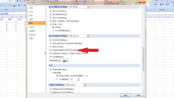This screenshot has height=98, width=174.
Task: Open the 公式 options category in sidebar
Action: [31, 12]
